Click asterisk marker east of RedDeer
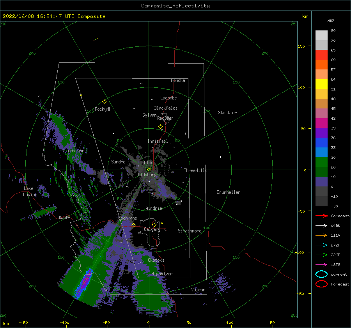The width and height of the screenshot is (351, 328). [x=185, y=134]
